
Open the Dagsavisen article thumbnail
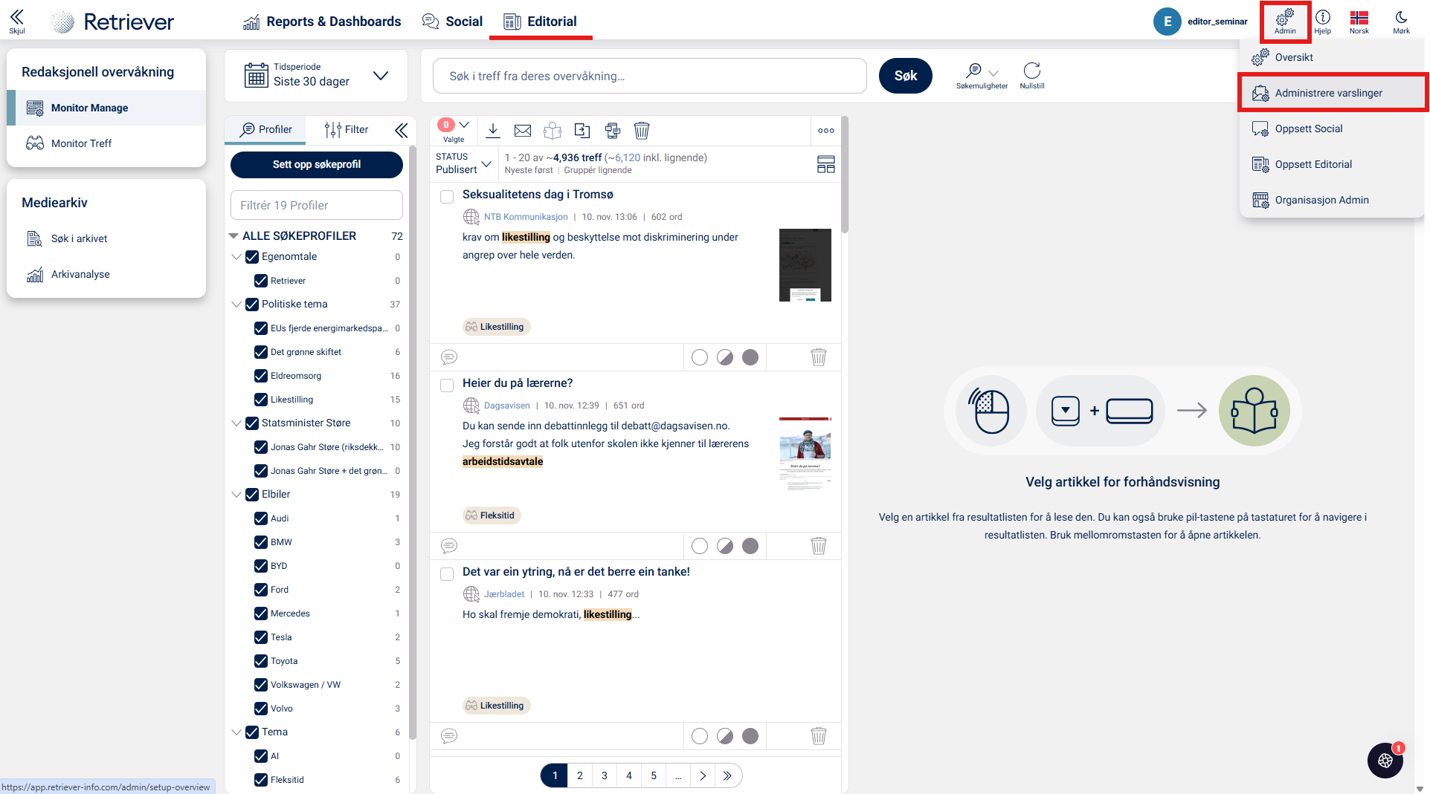[x=805, y=454]
